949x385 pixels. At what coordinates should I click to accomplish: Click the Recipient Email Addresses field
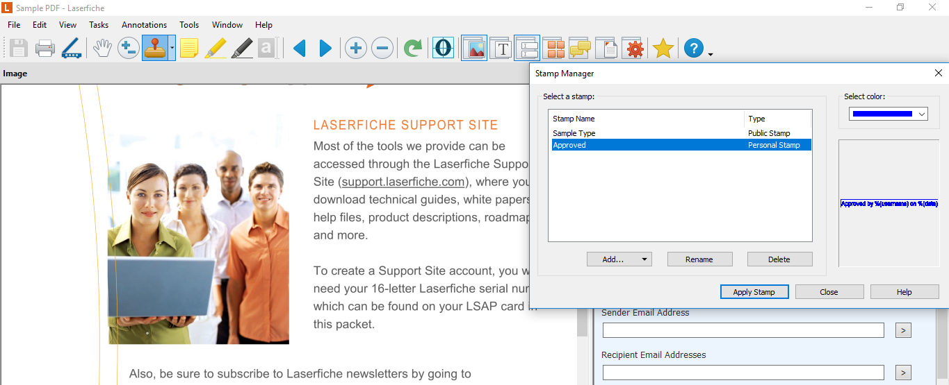[x=743, y=373]
